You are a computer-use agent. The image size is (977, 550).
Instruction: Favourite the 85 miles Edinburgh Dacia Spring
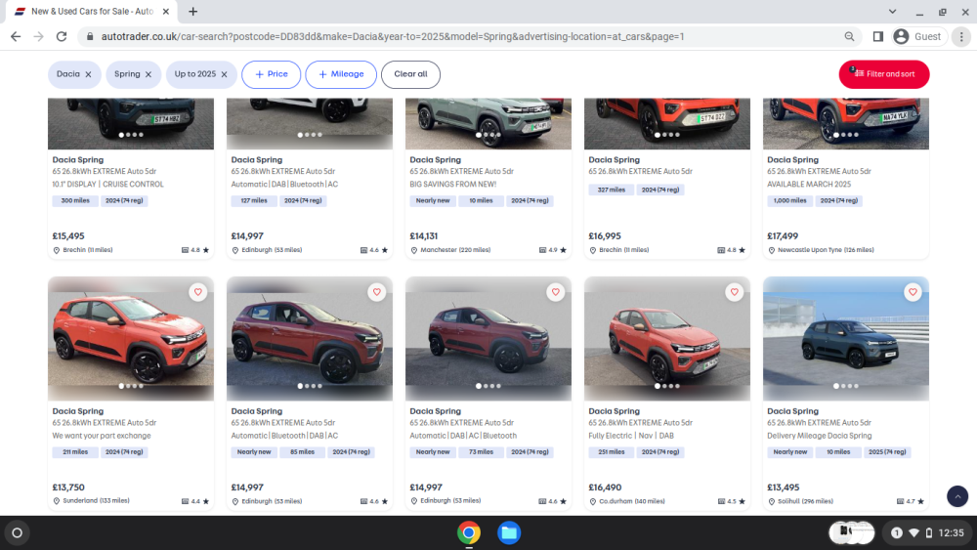pos(377,292)
